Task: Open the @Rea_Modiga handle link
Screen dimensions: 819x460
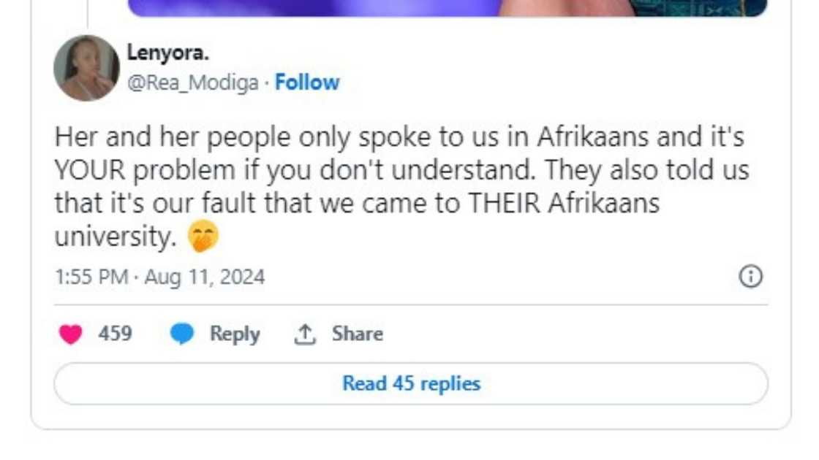Action: pos(193,83)
